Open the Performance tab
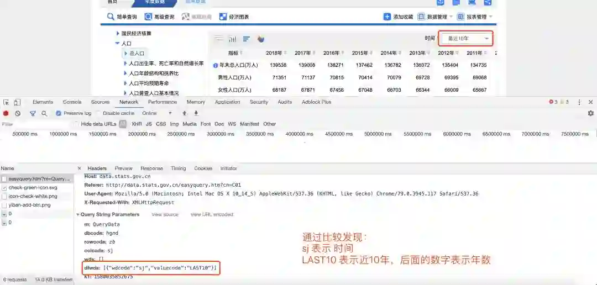 coord(163,102)
